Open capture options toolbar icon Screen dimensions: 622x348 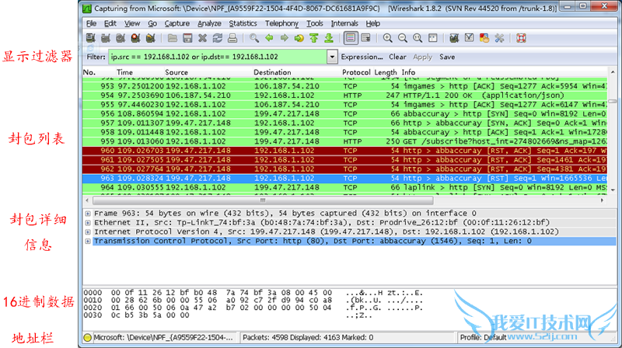(106, 38)
